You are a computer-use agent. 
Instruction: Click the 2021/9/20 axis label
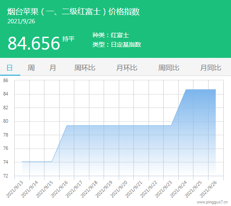click(119, 189)
